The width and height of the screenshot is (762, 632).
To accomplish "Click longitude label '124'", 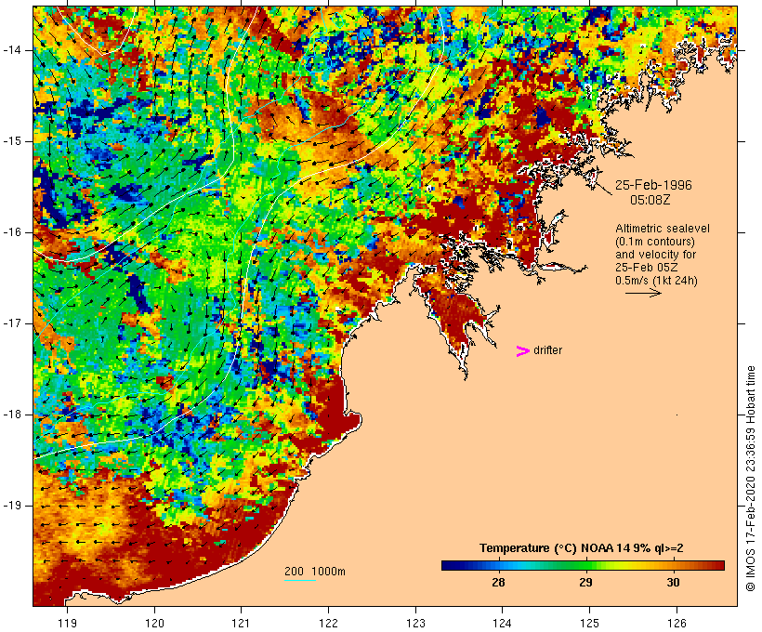I will (x=503, y=623).
